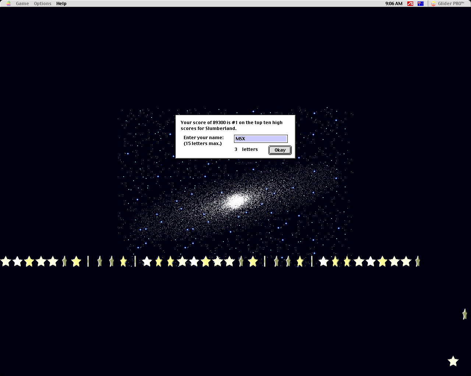Open the Help menu
Image resolution: width=471 pixels, height=376 pixels.
click(61, 4)
